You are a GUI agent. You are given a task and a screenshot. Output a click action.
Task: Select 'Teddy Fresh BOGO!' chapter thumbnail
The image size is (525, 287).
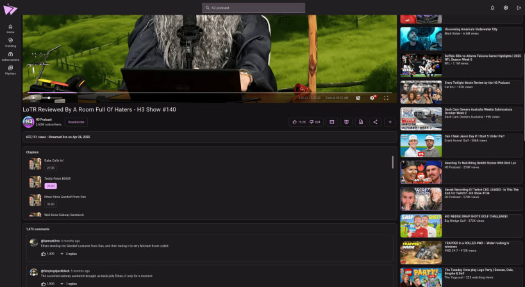tap(35, 182)
